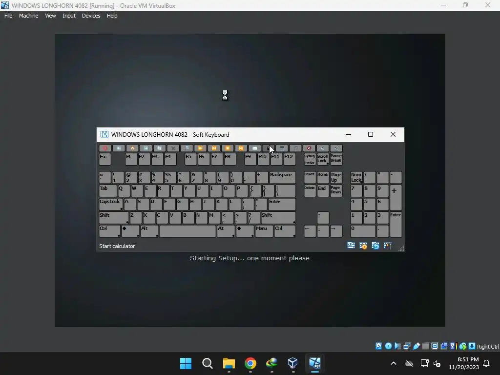
Task: Click the browser stop X multimedia key
Action: click(173, 148)
